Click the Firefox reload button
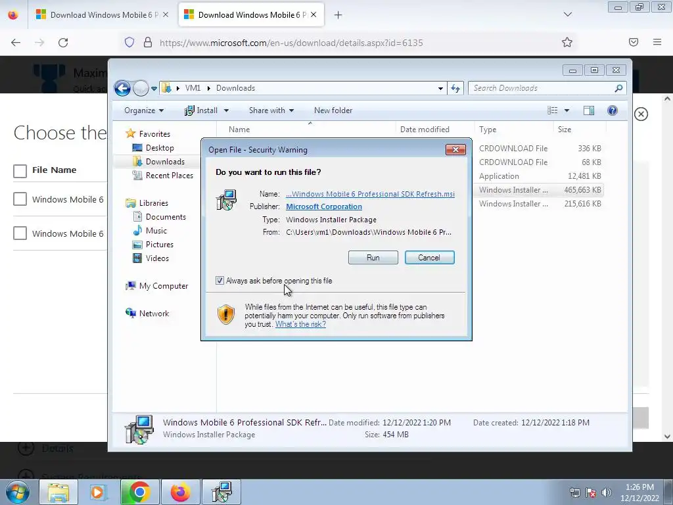673x505 pixels. click(x=63, y=43)
